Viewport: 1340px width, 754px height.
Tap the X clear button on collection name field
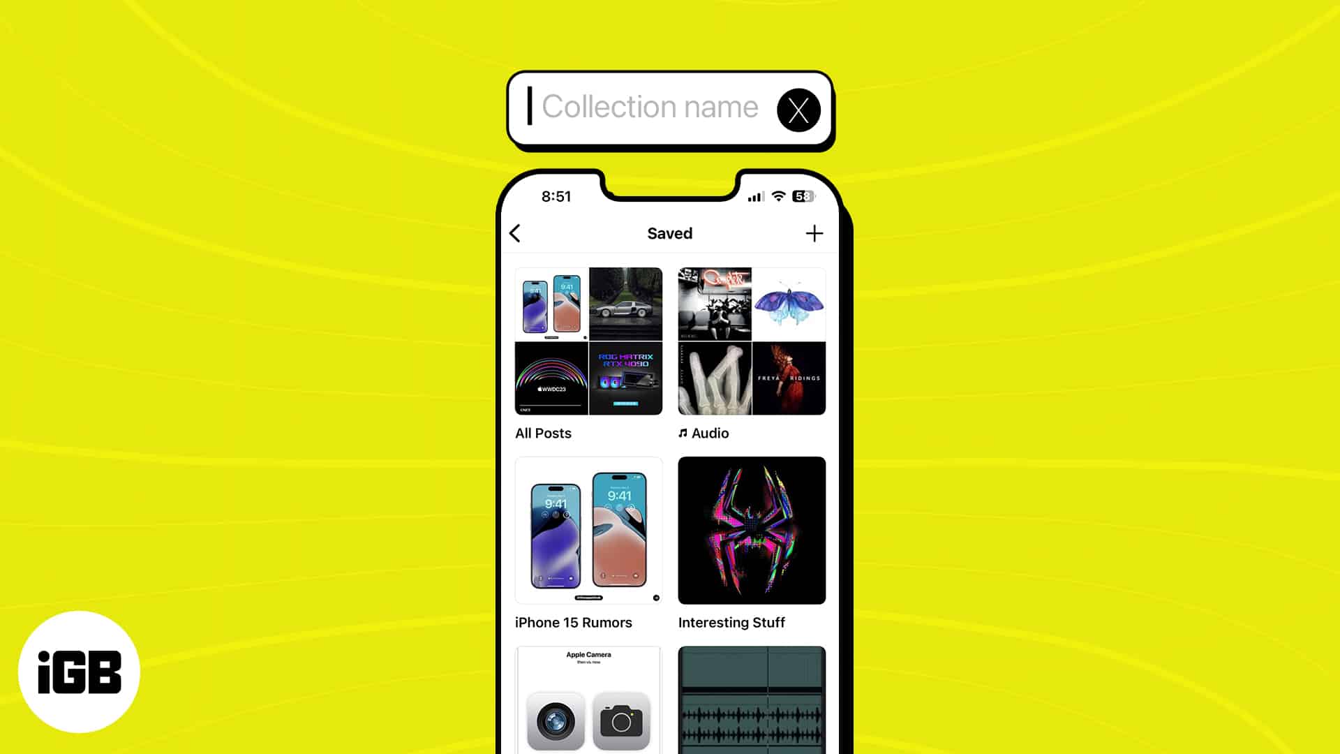click(796, 109)
